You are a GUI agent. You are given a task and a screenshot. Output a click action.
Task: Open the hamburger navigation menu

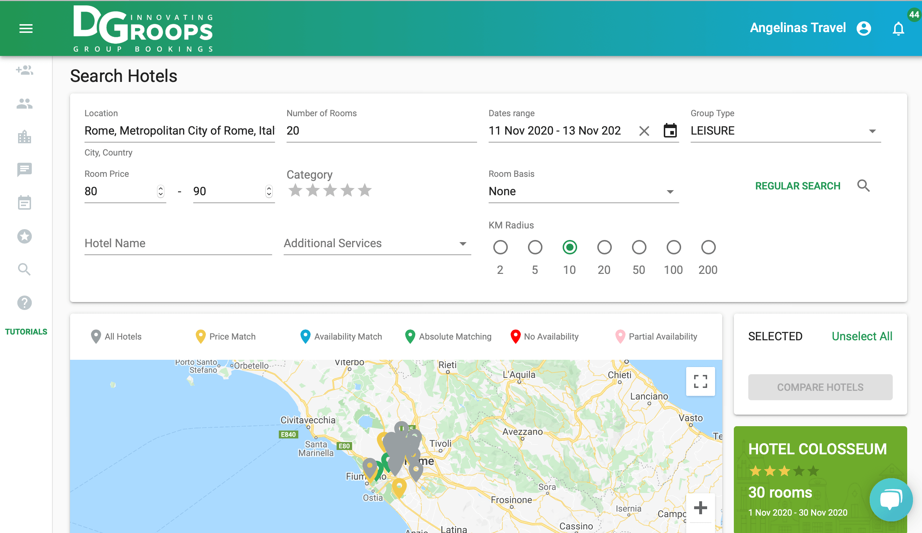click(x=26, y=29)
